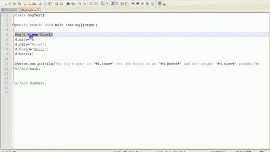The image size is (270, 152).
Task: Toggle the Show Indent Guide icon
Action: [x=112, y=4]
